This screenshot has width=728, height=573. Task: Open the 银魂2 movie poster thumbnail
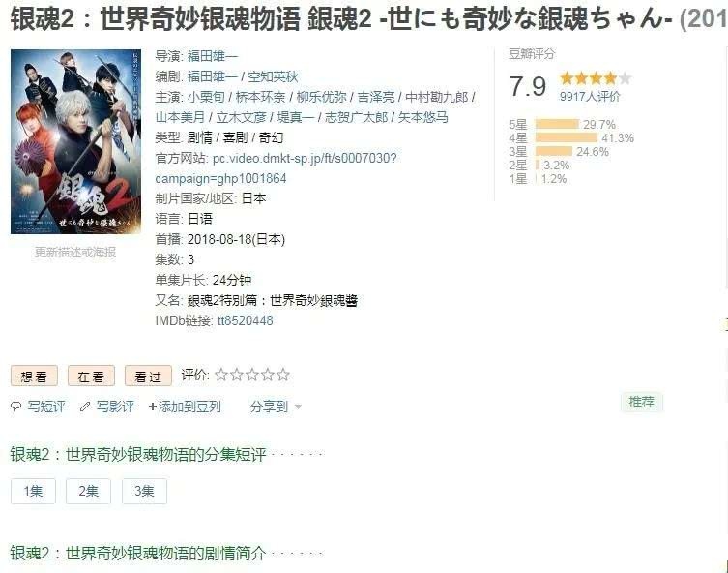pos(75,141)
